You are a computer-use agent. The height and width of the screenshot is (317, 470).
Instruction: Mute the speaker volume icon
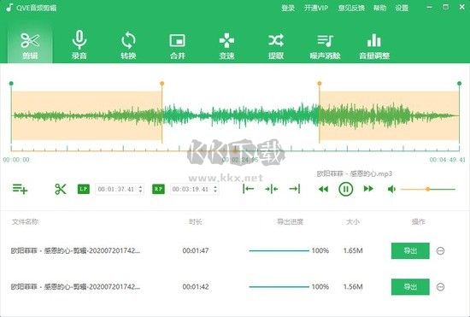391,189
